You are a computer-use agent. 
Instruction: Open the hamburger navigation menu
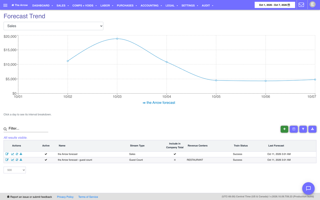pyautogui.click(x=6, y=5)
